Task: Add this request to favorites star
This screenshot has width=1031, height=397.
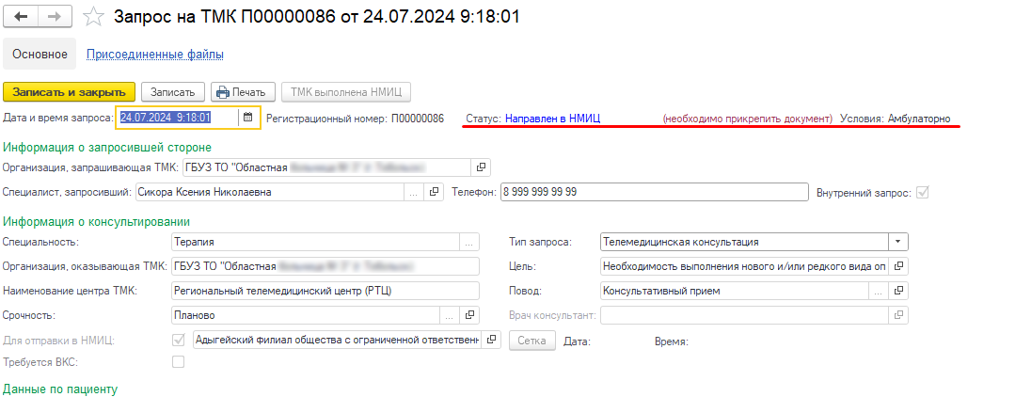Action: click(x=93, y=17)
